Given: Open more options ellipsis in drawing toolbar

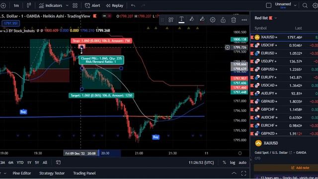Looking at the screenshot, I should [244, 20].
